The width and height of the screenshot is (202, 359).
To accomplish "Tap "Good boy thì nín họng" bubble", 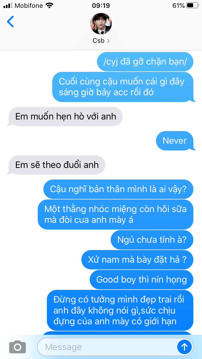I will click(141, 279).
